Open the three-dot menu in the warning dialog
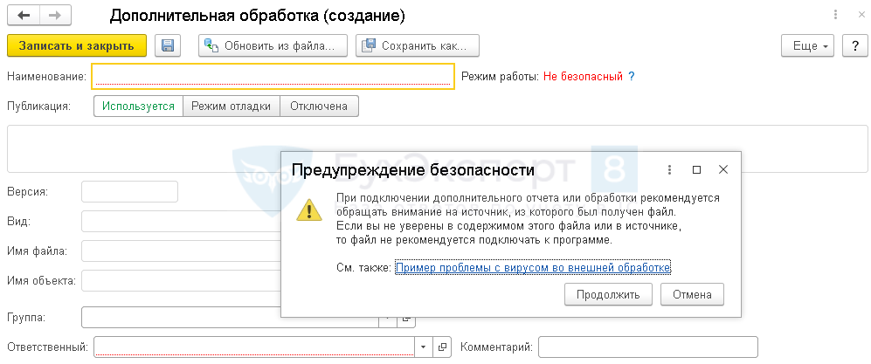This screenshot has width=871, height=364. [669, 169]
